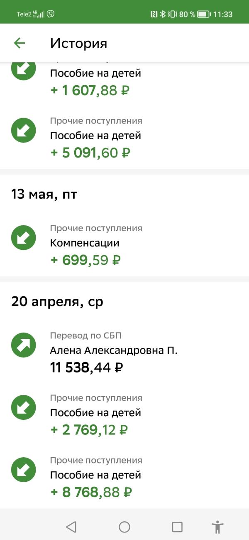The width and height of the screenshot is (249, 540).
Task: Tap accessibility person icon in navigation bar
Action: click(217, 527)
